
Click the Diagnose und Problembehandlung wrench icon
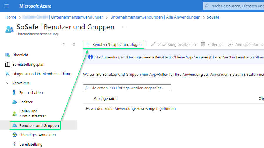click(8, 74)
